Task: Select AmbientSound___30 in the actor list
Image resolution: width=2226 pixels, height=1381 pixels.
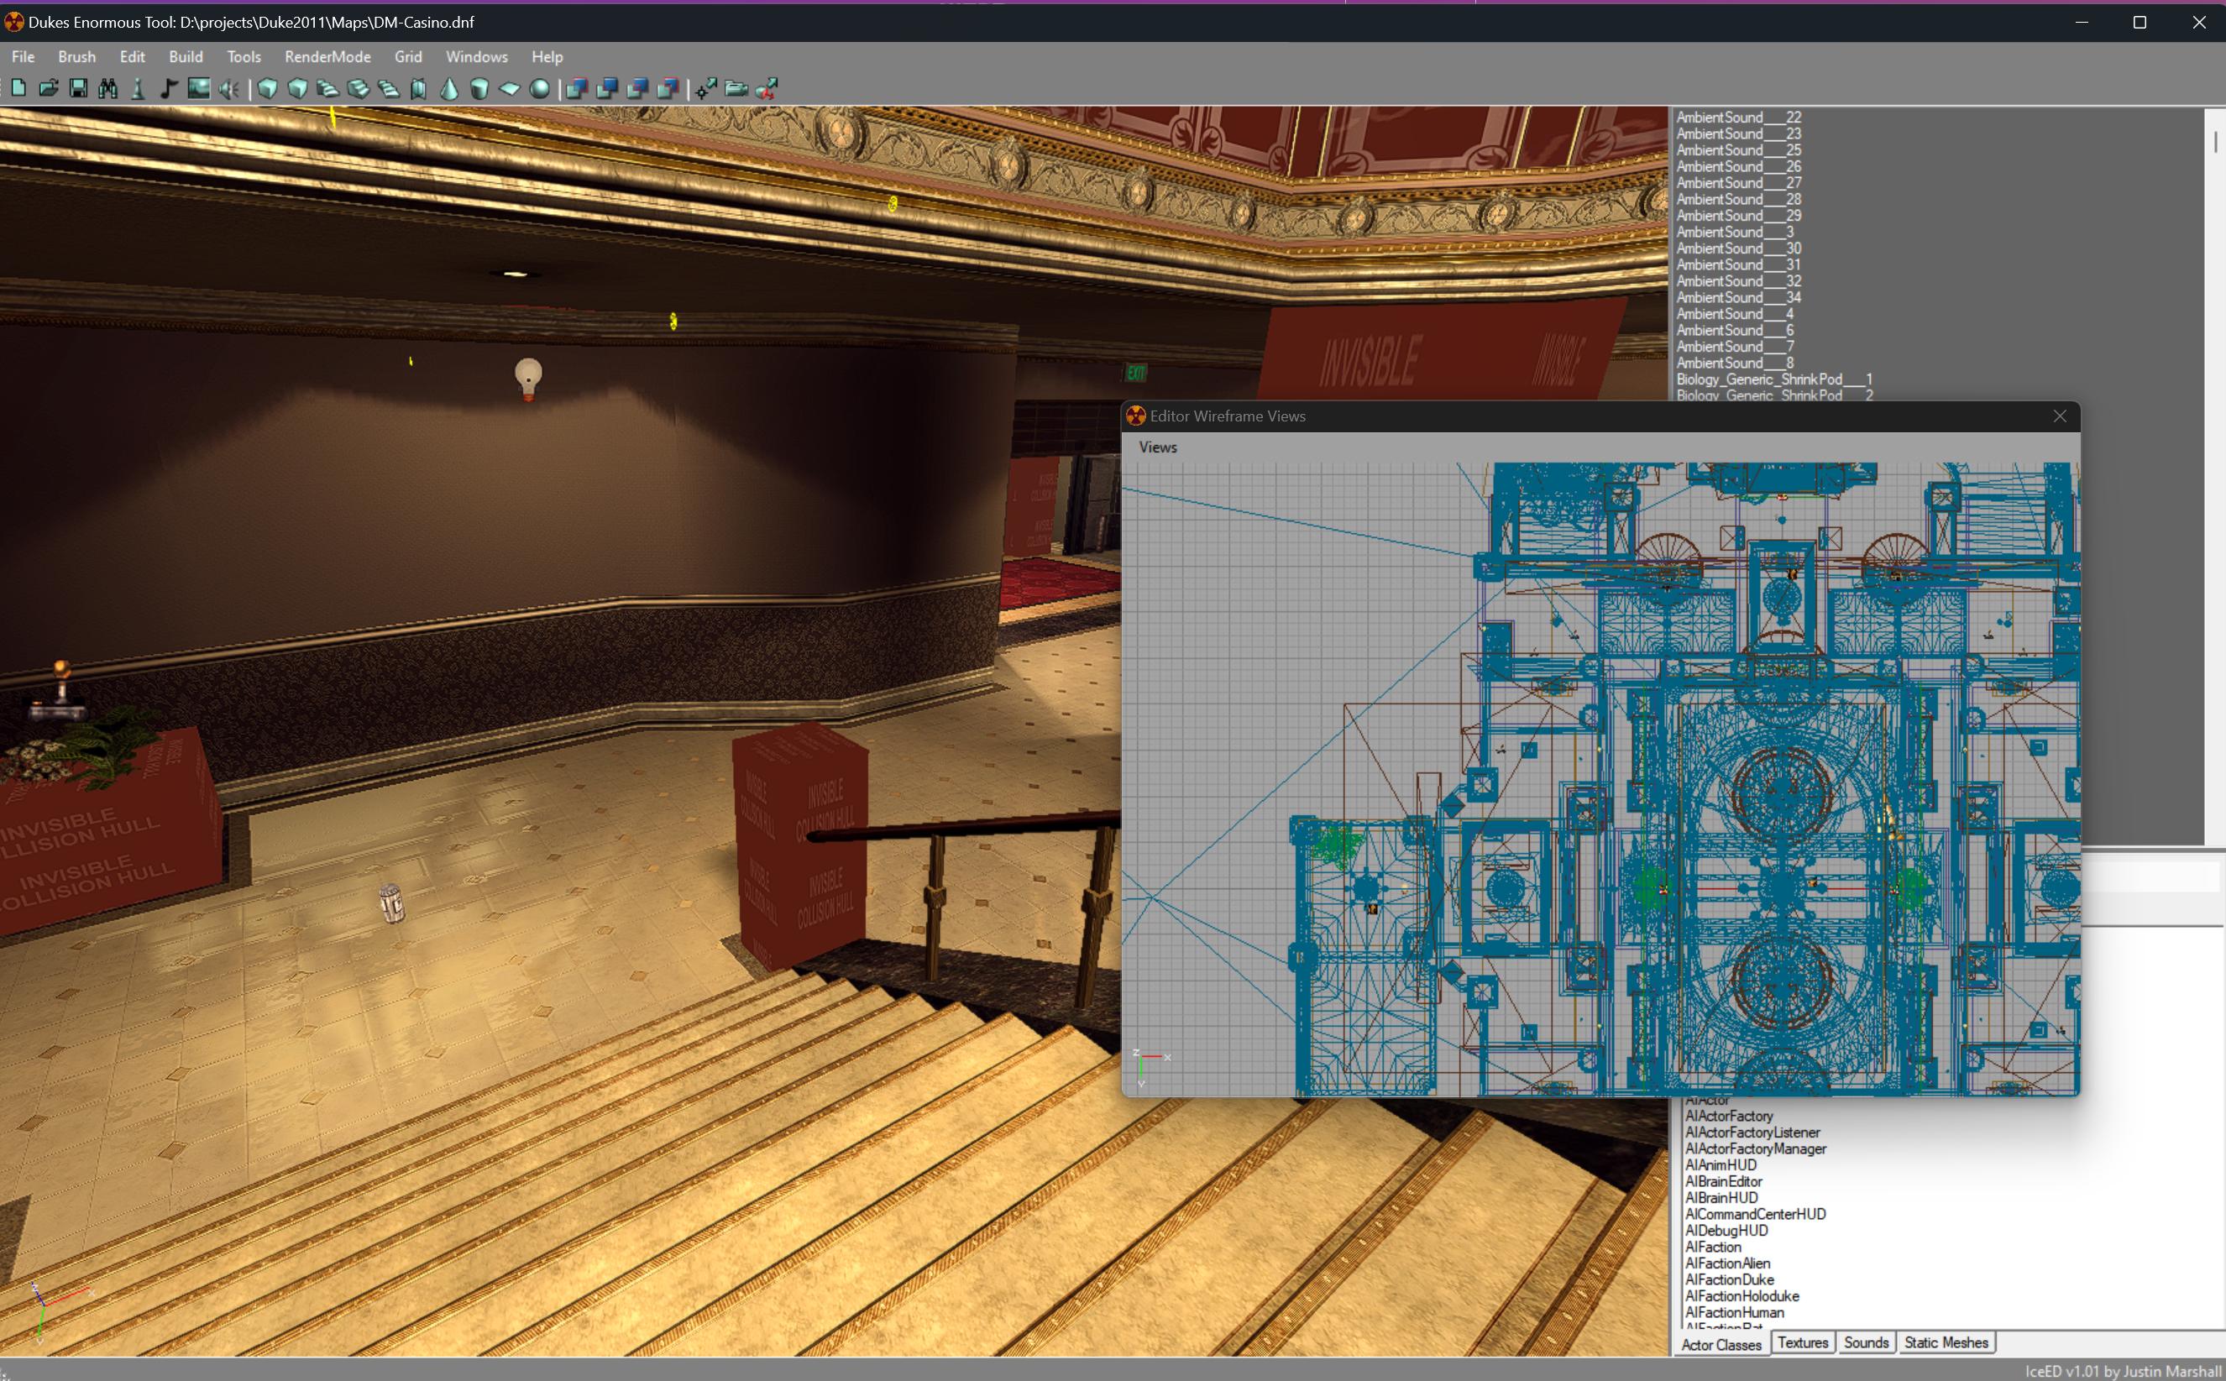Action: [x=1738, y=248]
